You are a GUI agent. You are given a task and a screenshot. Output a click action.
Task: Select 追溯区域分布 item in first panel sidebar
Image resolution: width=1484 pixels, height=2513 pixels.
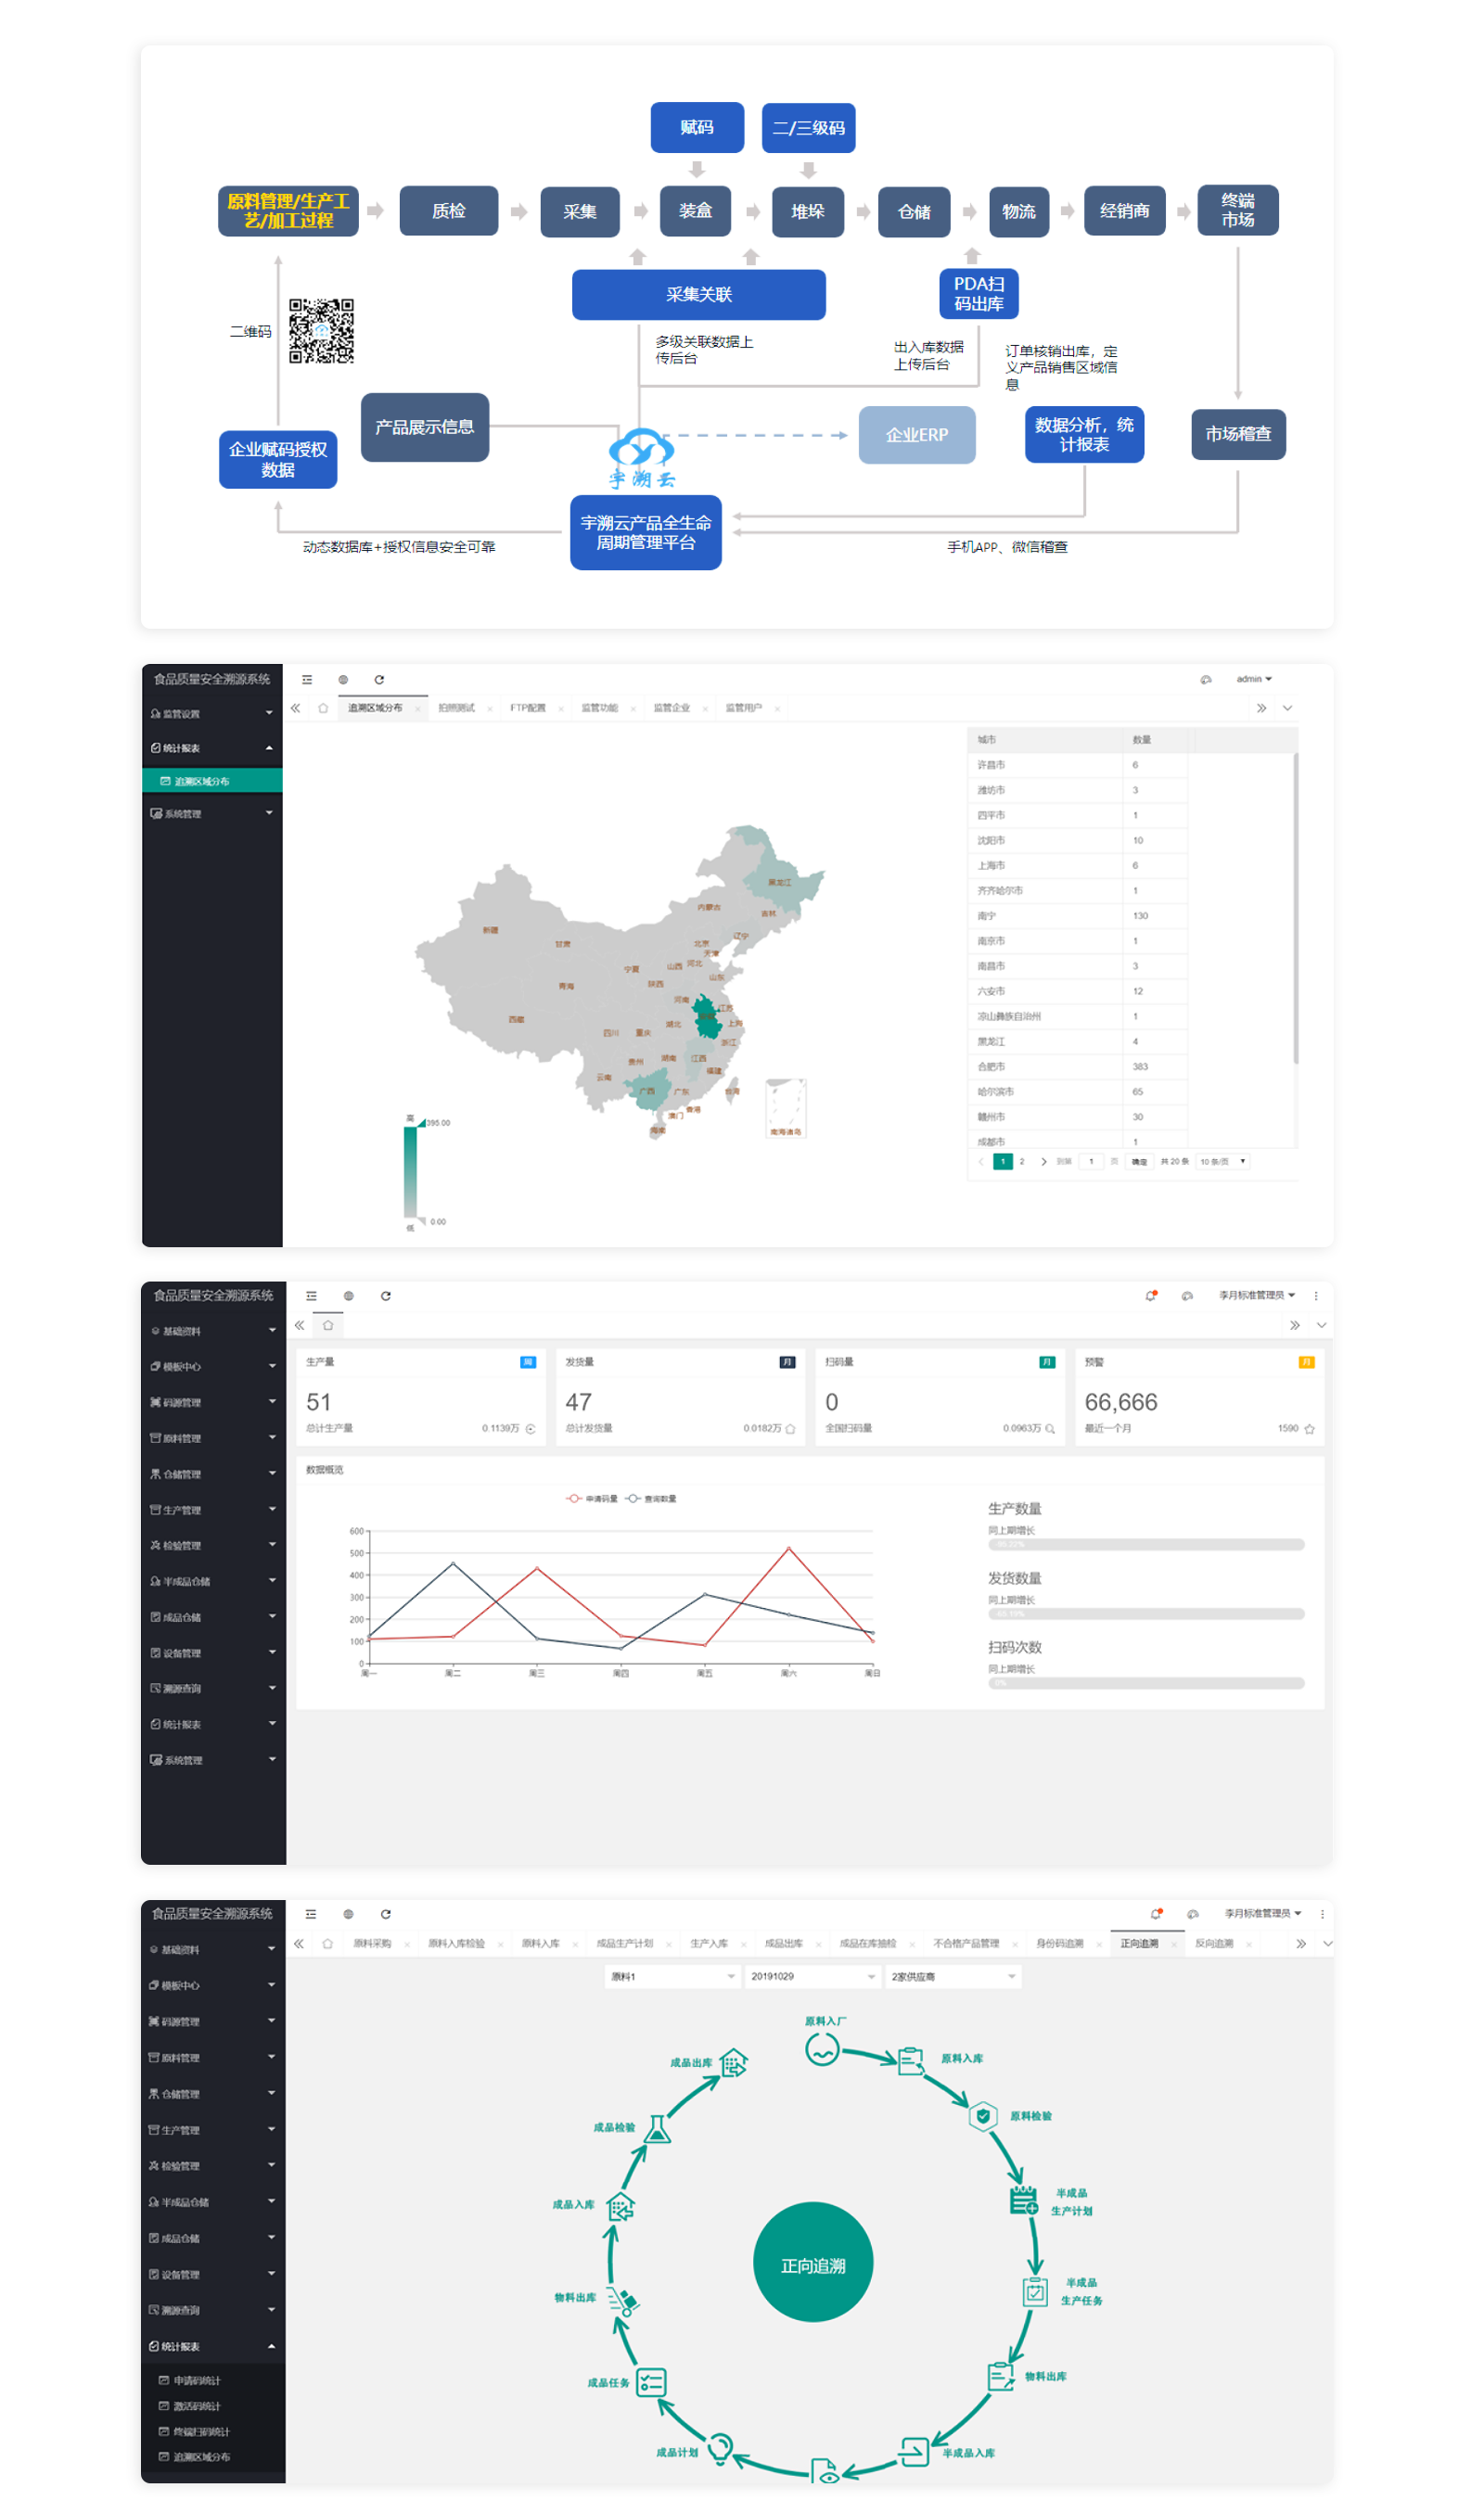click(212, 781)
